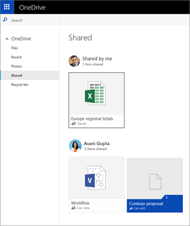The image size is (190, 226).
Task: Click the Excel file icon
Action: pyautogui.click(x=95, y=94)
